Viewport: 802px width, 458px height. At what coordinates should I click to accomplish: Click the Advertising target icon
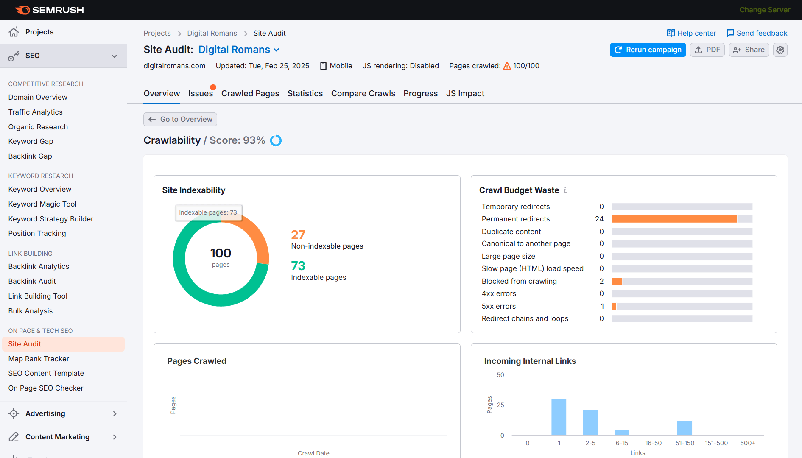[x=14, y=413]
